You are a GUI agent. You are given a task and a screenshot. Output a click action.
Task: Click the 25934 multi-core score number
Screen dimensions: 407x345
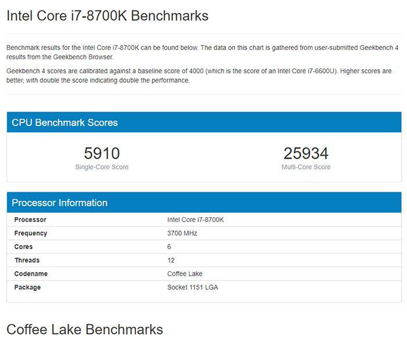(x=306, y=153)
